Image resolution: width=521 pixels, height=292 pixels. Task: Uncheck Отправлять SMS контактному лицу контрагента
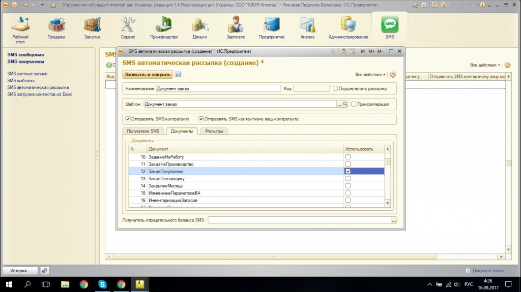point(201,119)
